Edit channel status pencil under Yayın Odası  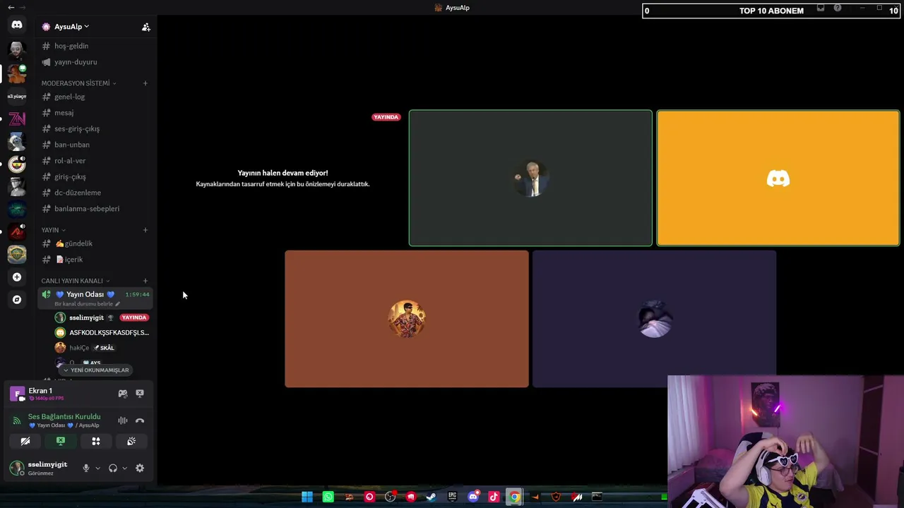118,304
